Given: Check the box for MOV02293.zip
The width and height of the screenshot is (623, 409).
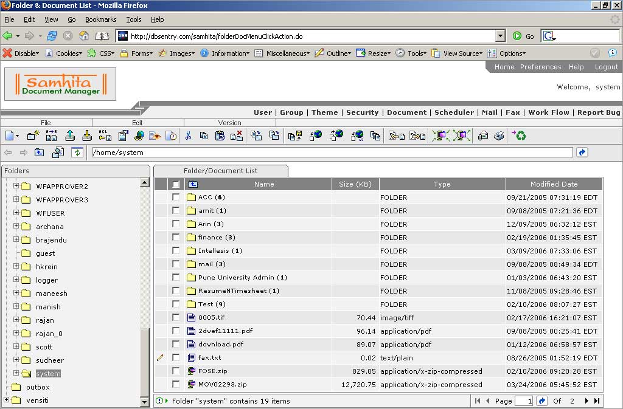Looking at the screenshot, I should 176,384.
